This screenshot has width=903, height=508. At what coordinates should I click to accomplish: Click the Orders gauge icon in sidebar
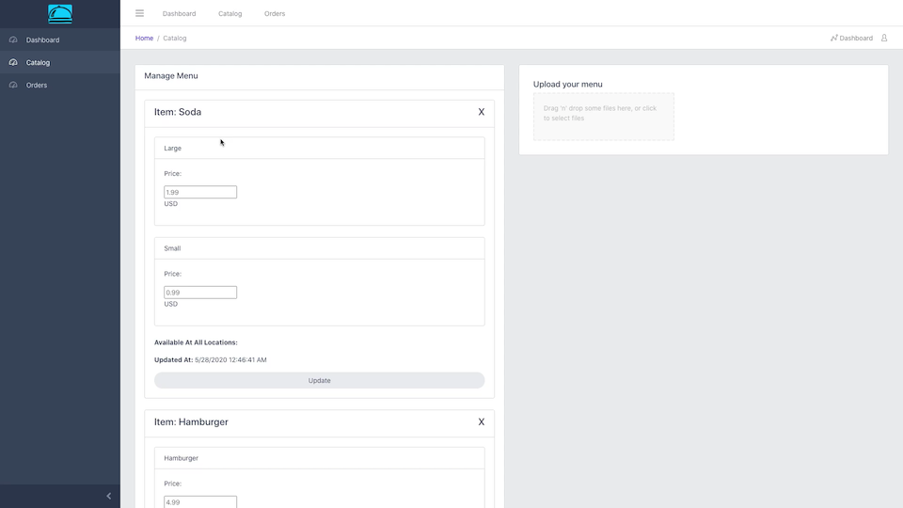pos(13,85)
